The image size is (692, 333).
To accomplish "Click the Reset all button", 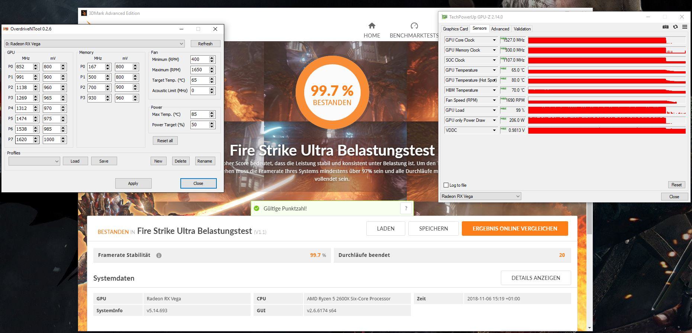I will (165, 141).
